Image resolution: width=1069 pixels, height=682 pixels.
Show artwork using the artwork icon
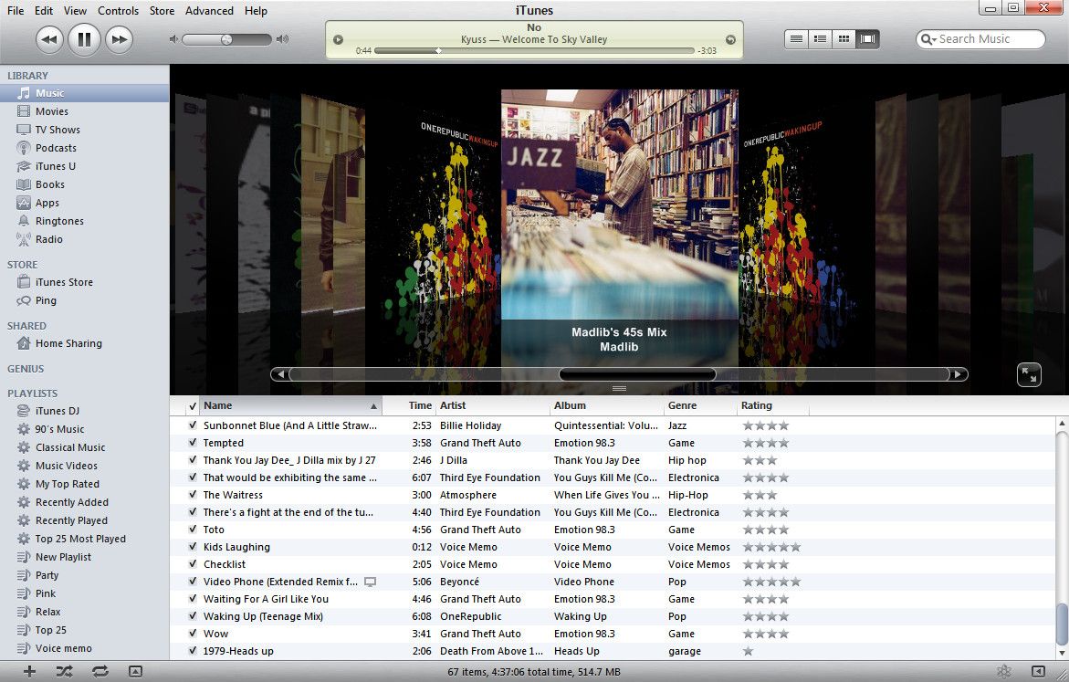[135, 671]
